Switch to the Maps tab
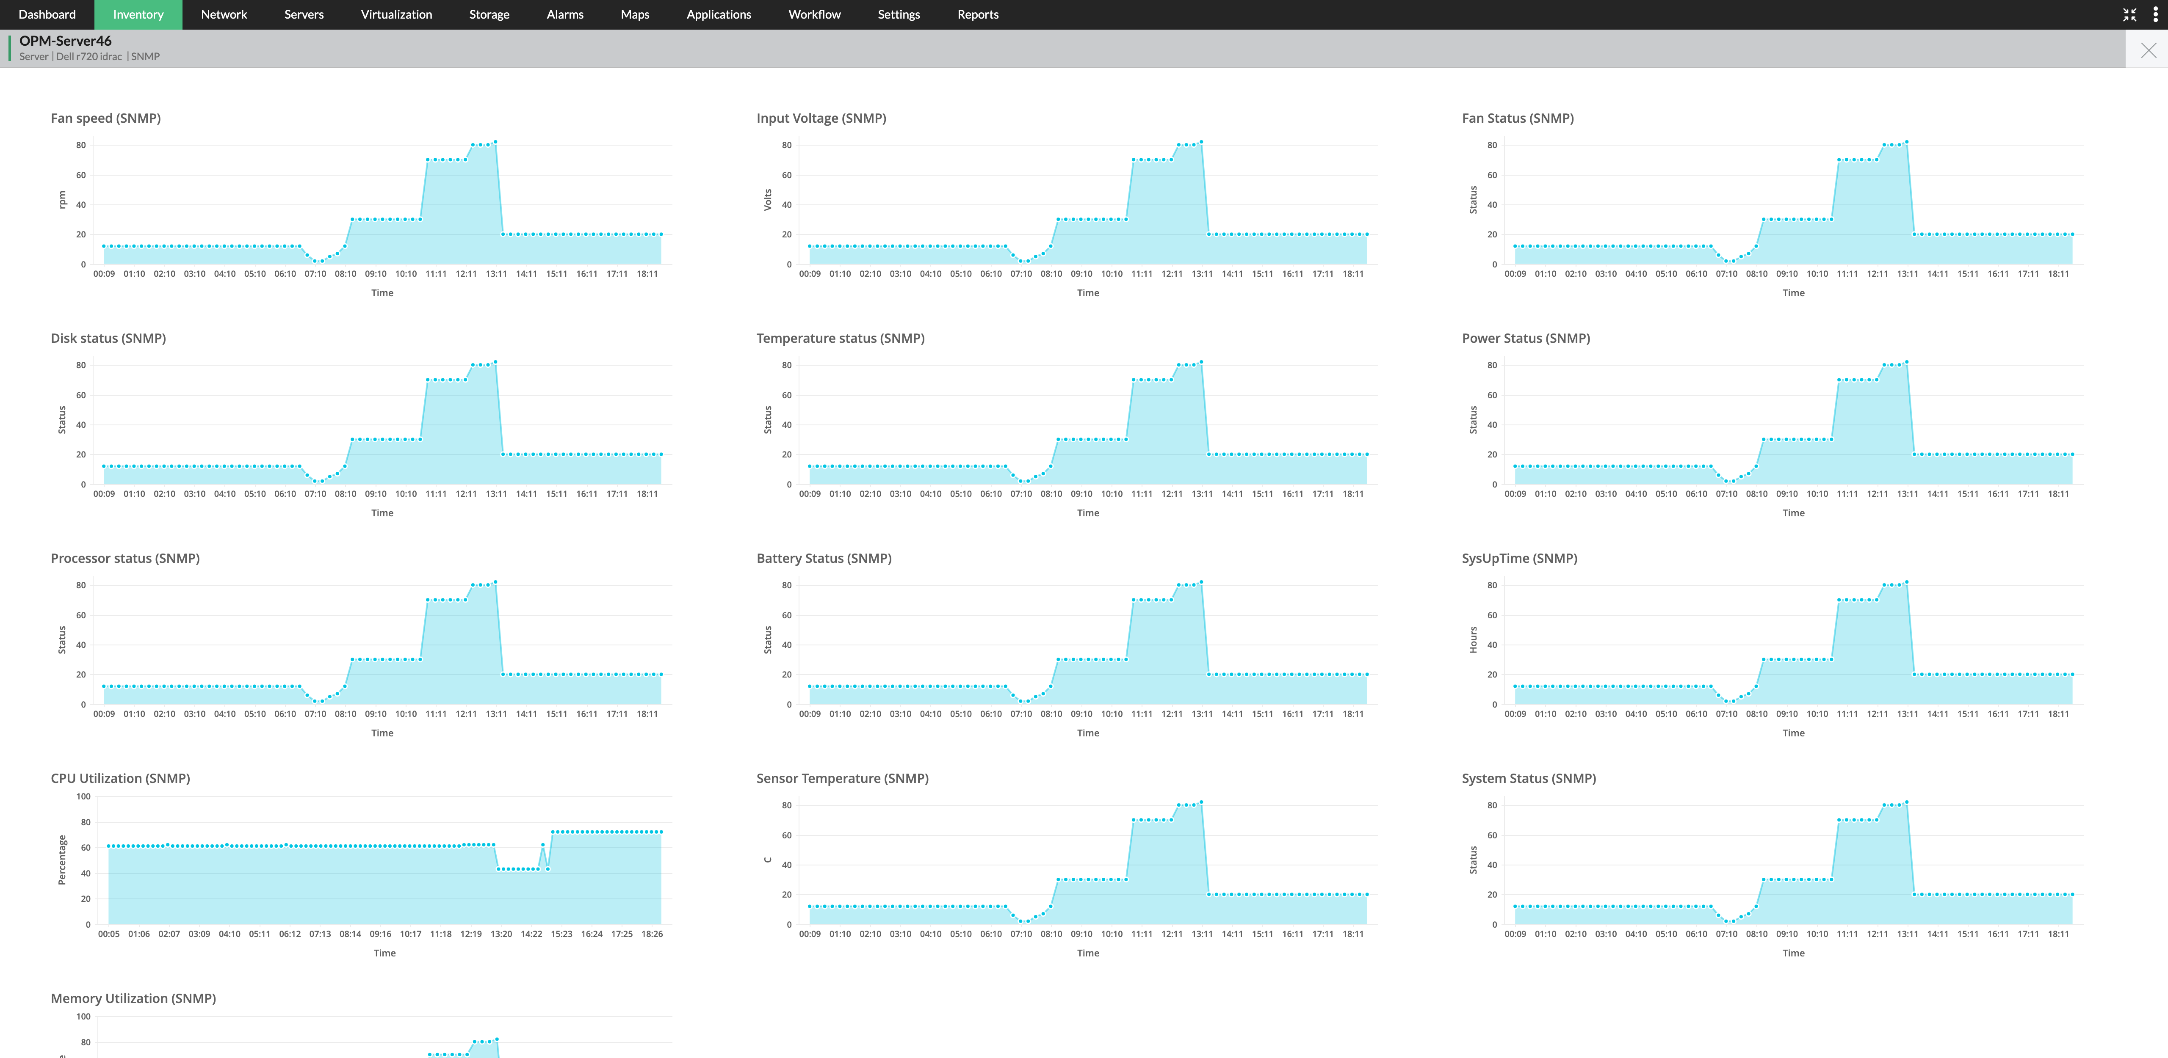Screen dimensions: 2168x1058 tap(635, 14)
